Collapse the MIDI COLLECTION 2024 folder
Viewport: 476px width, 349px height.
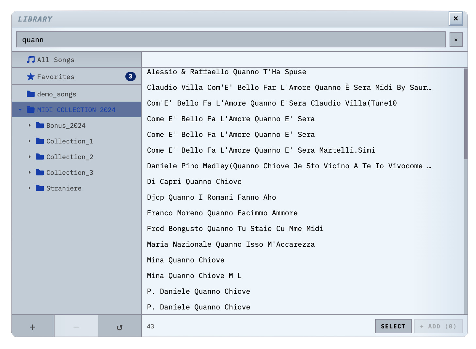20,110
